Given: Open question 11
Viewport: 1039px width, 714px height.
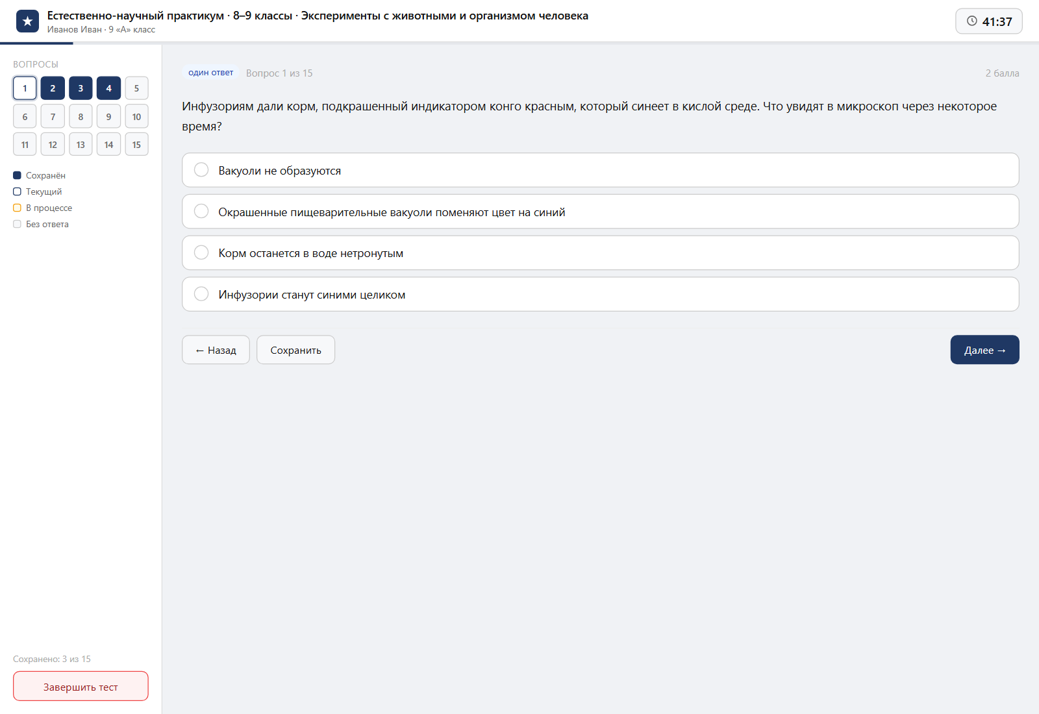Looking at the screenshot, I should tap(25, 145).
